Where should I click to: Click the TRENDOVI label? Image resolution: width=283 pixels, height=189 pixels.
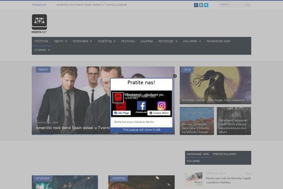(39, 5)
